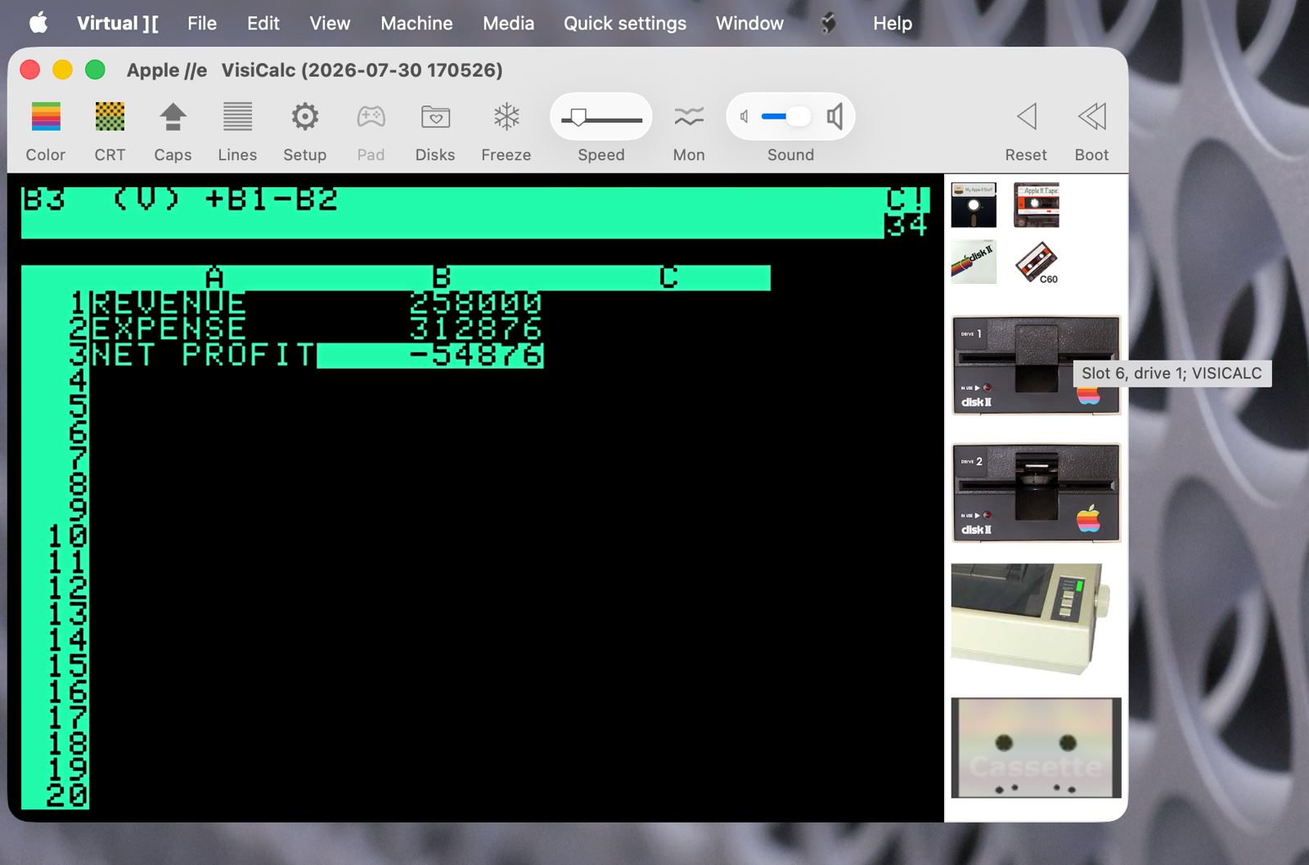
Task: Close the VisiCalc emulator window
Action: pyautogui.click(x=30, y=69)
